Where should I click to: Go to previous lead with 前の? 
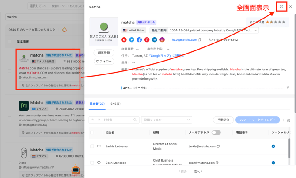pos(182,171)
